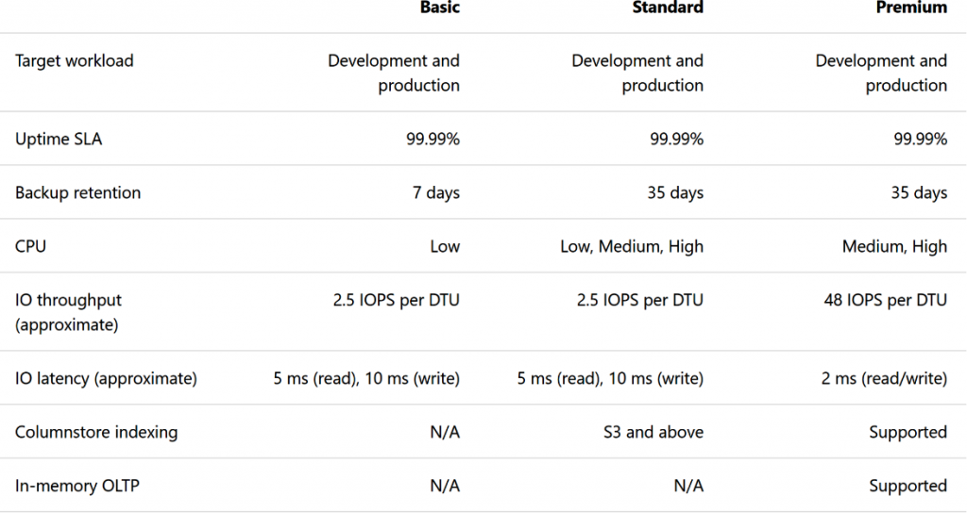This screenshot has height=513, width=967.
Task: Select the IO throughput (approximate) label
Action: click(x=68, y=312)
